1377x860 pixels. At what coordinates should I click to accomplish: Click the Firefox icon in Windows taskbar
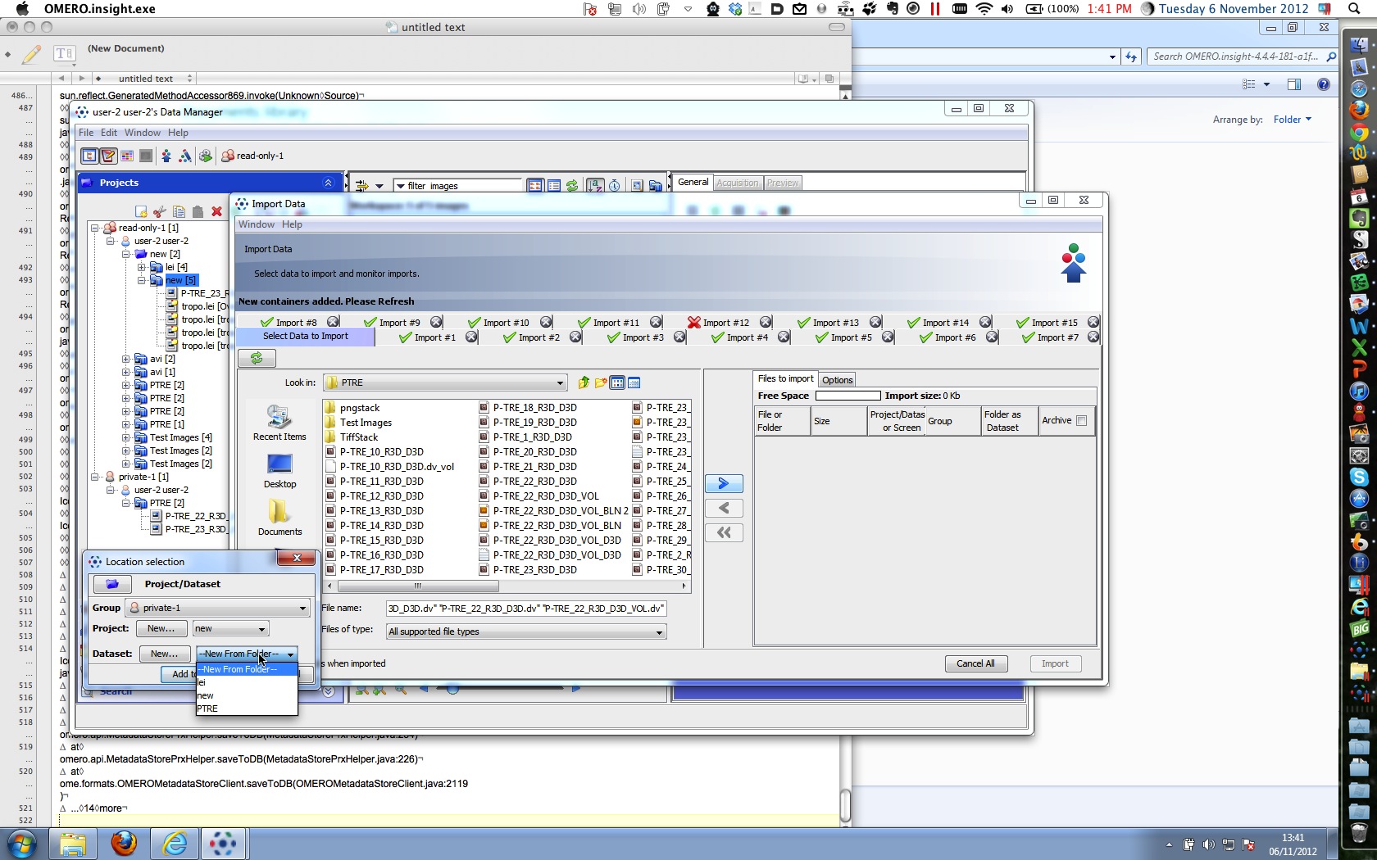(124, 843)
